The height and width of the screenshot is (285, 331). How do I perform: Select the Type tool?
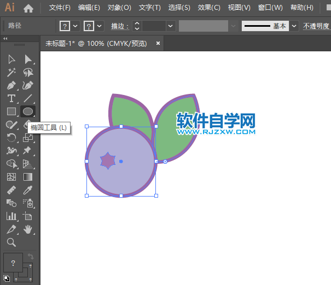coord(11,98)
